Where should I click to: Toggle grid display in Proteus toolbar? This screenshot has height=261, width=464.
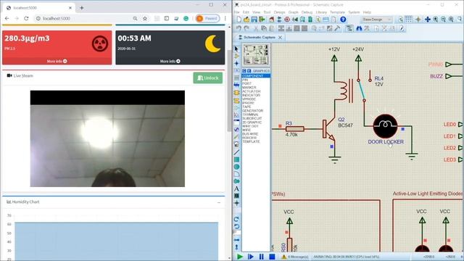(x=408, y=20)
